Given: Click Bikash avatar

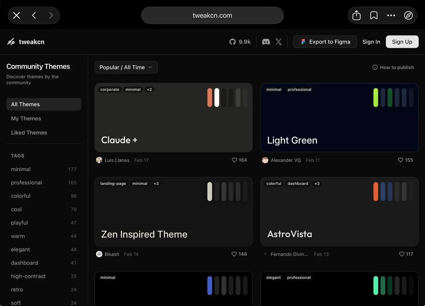Looking at the screenshot, I should (x=99, y=254).
